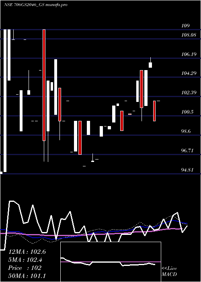Select the Price : 102 readout
The height and width of the screenshot is (282, 201).
(x=25, y=268)
